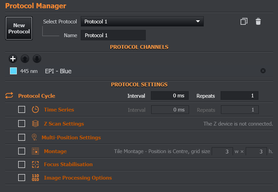Viewport: 278px width, 192px height.
Task: Click the Z Scan layers icon
Action: (35, 124)
